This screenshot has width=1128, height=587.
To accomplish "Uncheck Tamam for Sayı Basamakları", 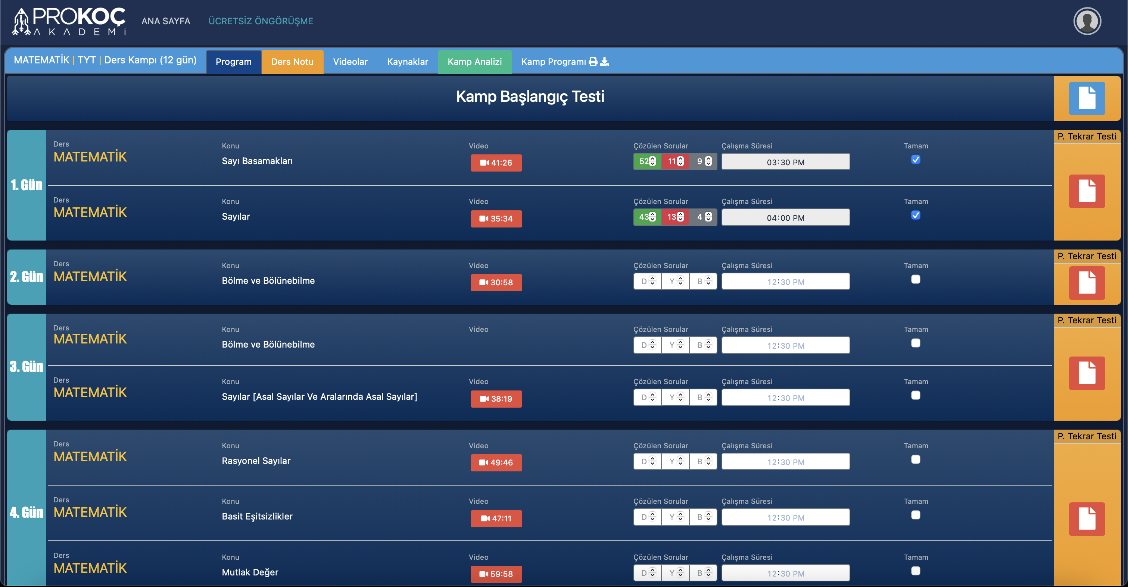I will click(915, 160).
